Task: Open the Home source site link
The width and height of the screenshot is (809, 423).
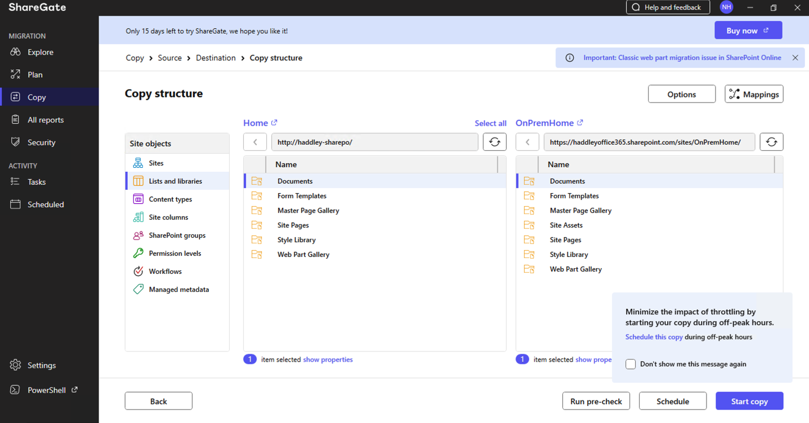Action: pyautogui.click(x=261, y=123)
